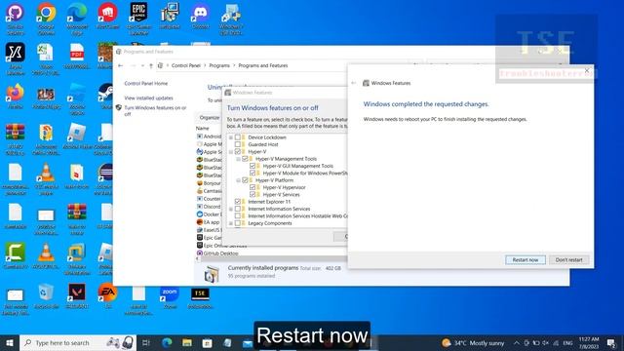Click the Don't restart button

pos(568,260)
